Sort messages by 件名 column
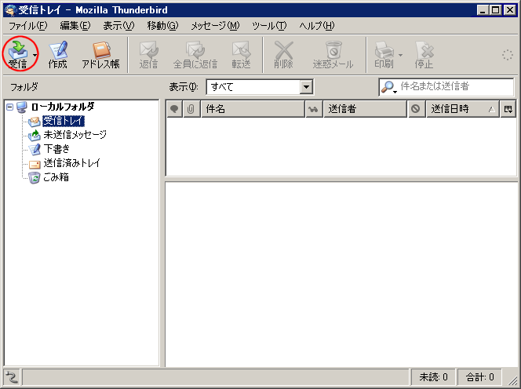This screenshot has height=389, width=521. point(253,109)
